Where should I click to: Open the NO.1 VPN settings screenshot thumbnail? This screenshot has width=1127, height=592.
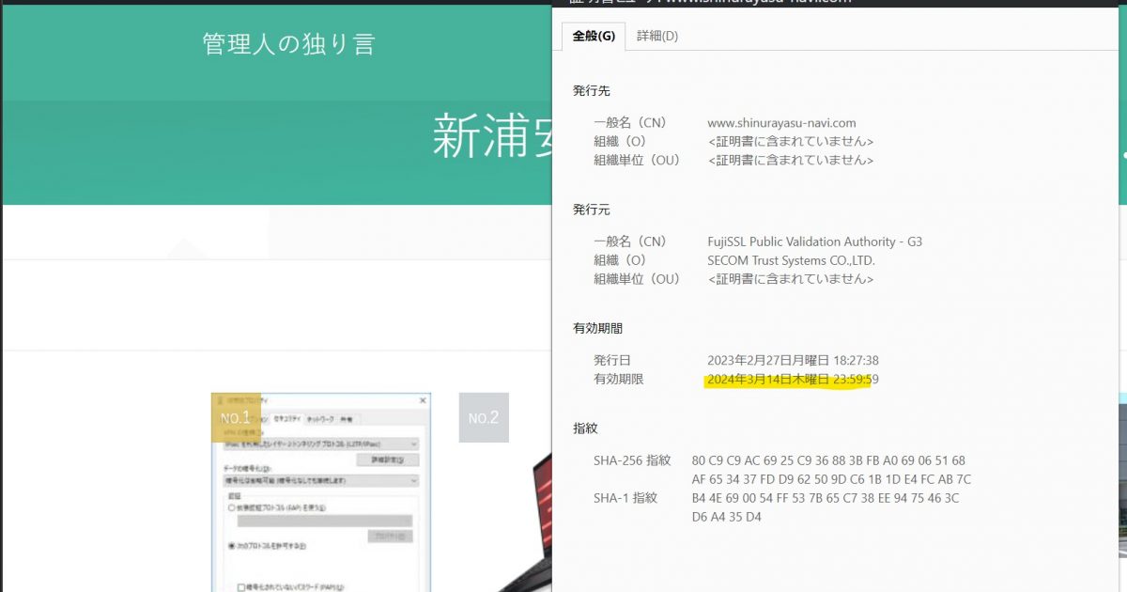click(321, 492)
